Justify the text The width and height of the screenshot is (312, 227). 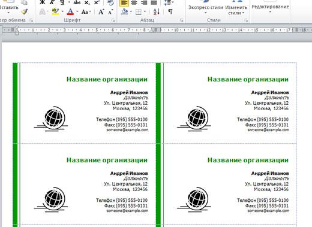154,2
